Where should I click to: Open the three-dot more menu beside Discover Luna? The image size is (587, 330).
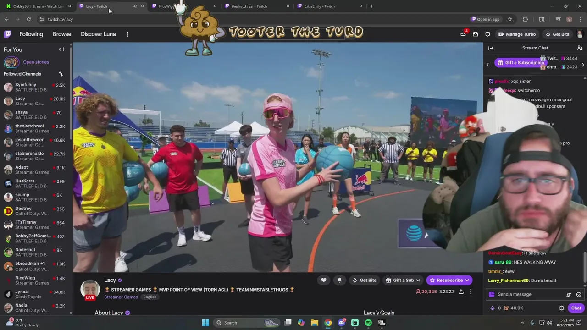[x=127, y=34]
